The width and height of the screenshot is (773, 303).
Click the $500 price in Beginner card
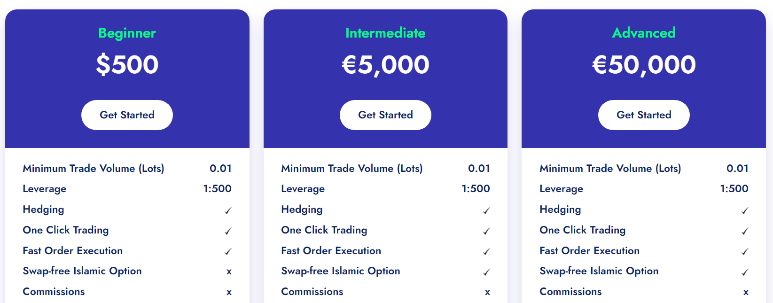pyautogui.click(x=127, y=64)
